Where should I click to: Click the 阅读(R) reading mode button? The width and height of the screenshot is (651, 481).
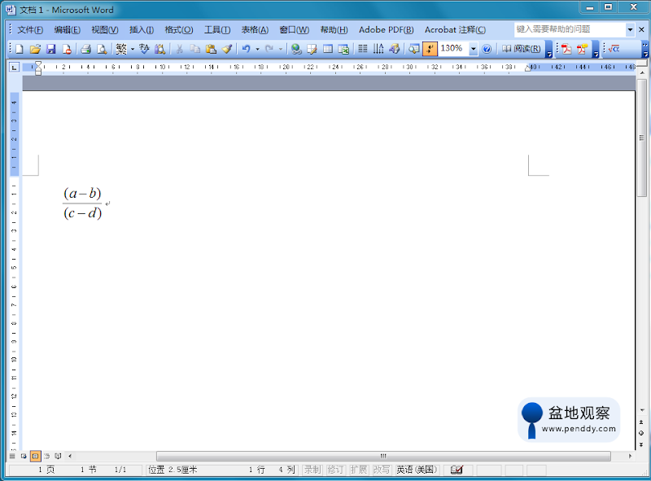coord(522,49)
